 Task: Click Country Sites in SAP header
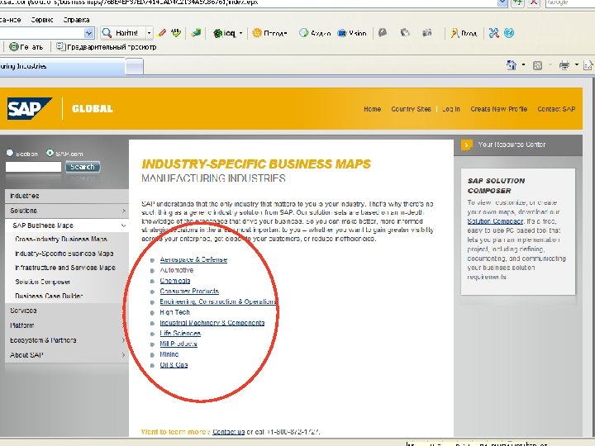coord(411,109)
